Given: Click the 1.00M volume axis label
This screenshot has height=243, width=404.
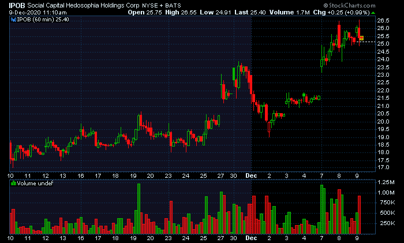Looking at the screenshot, I should [386, 193].
